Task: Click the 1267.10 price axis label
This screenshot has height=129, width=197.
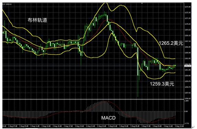Action: (x=187, y=41)
